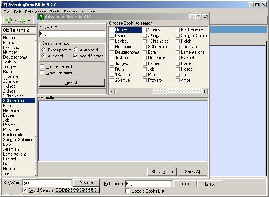Screen dimensions: 269x197
Task: Check the Ruth book checkbox in dialog
Action: [112, 69]
